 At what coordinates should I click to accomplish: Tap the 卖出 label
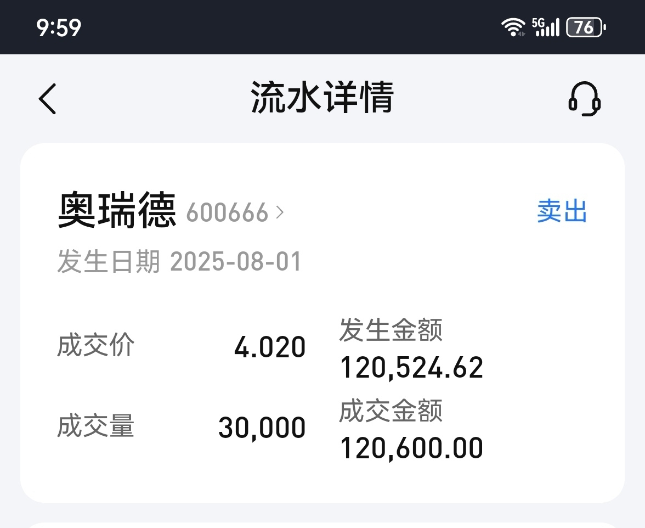562,211
